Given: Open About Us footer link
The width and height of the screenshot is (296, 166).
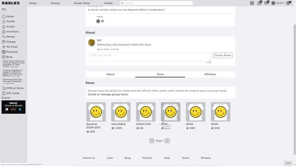Looking at the screenshot, I should click(89, 158).
